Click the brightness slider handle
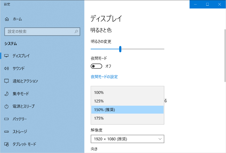226x153 pixels. coord(120,49)
